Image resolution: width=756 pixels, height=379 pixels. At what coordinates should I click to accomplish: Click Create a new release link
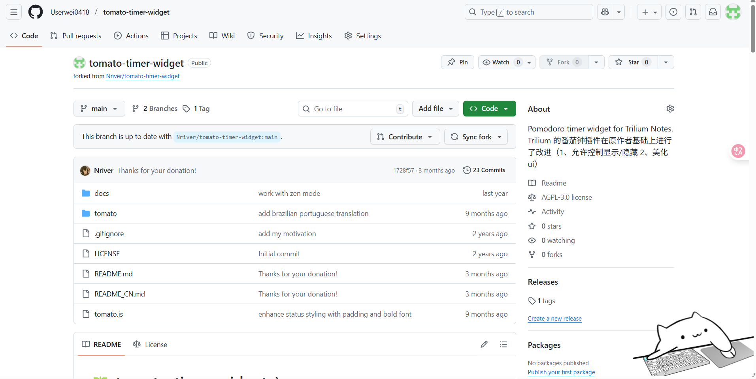(554, 319)
